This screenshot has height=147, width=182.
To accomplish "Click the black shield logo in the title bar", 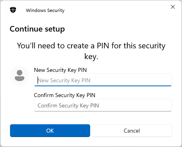I will 13,10.
